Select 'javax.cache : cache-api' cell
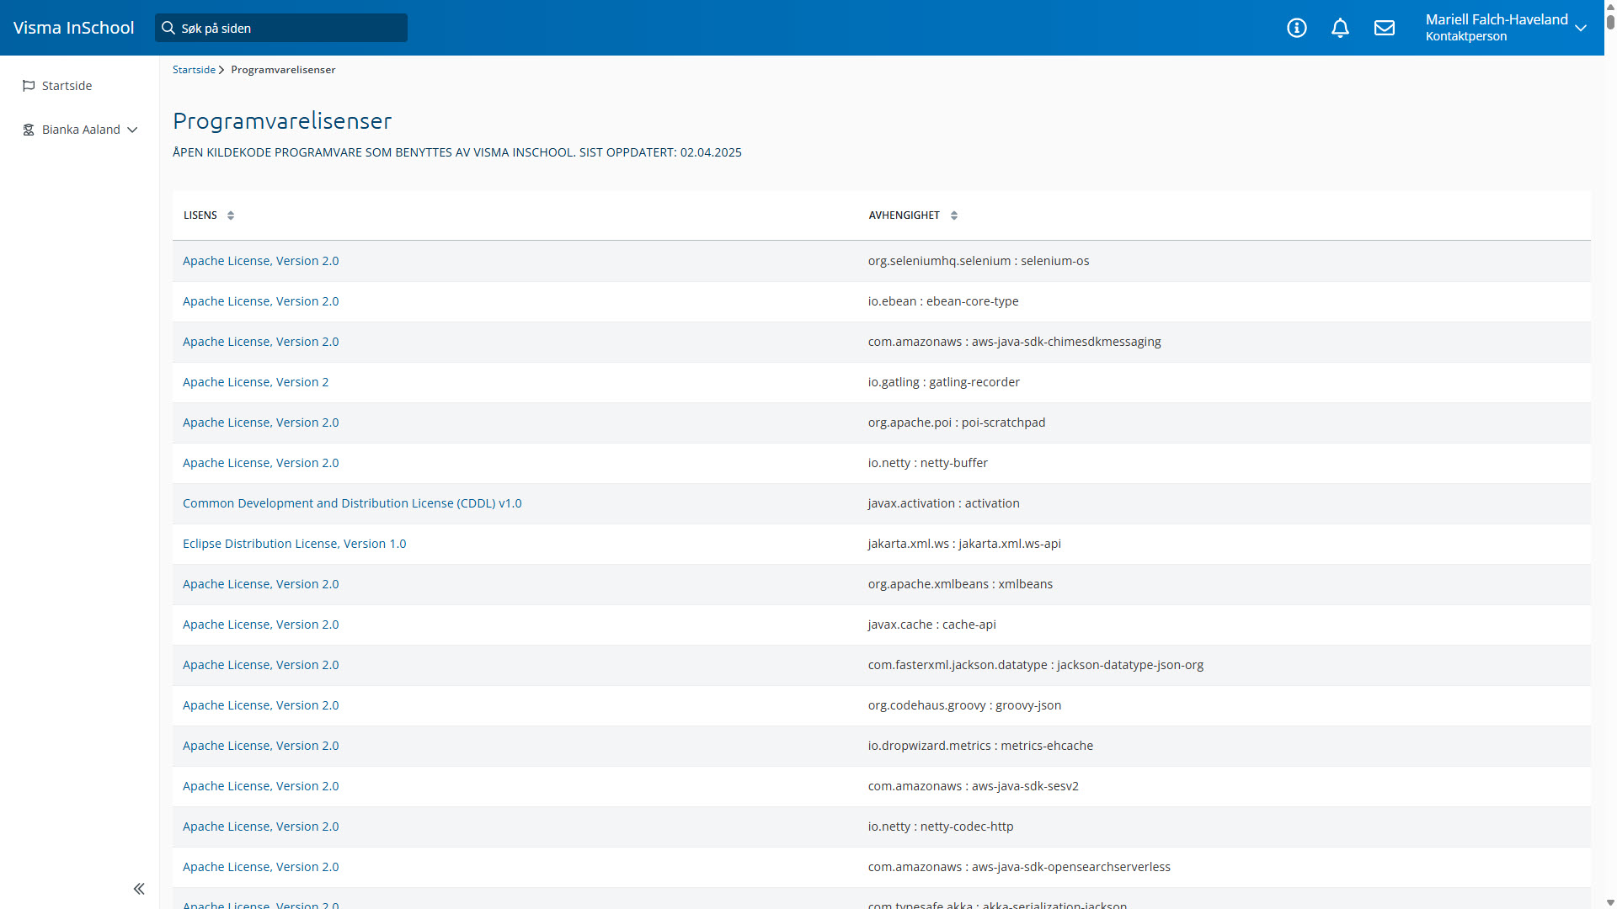Screen dimensions: 1617x909 click(x=931, y=625)
